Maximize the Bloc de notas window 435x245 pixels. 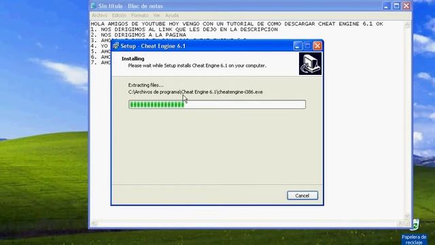(x=396, y=6)
